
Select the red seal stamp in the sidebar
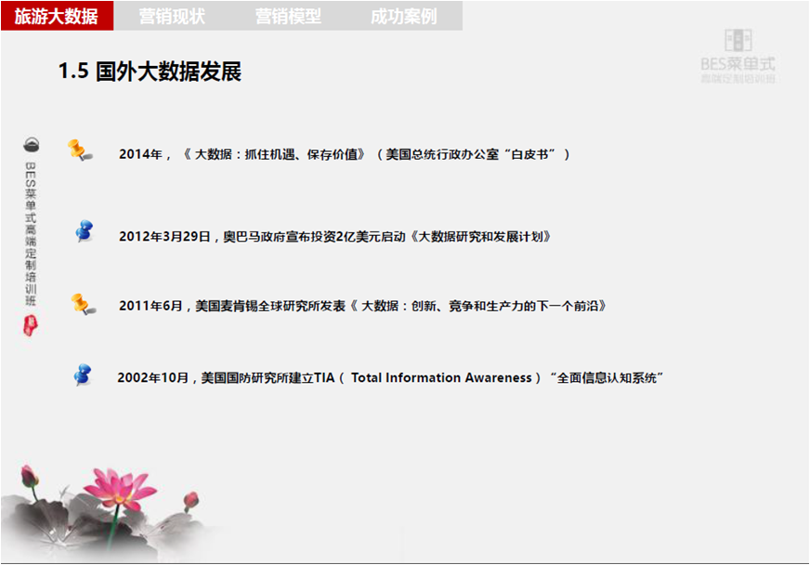32,327
